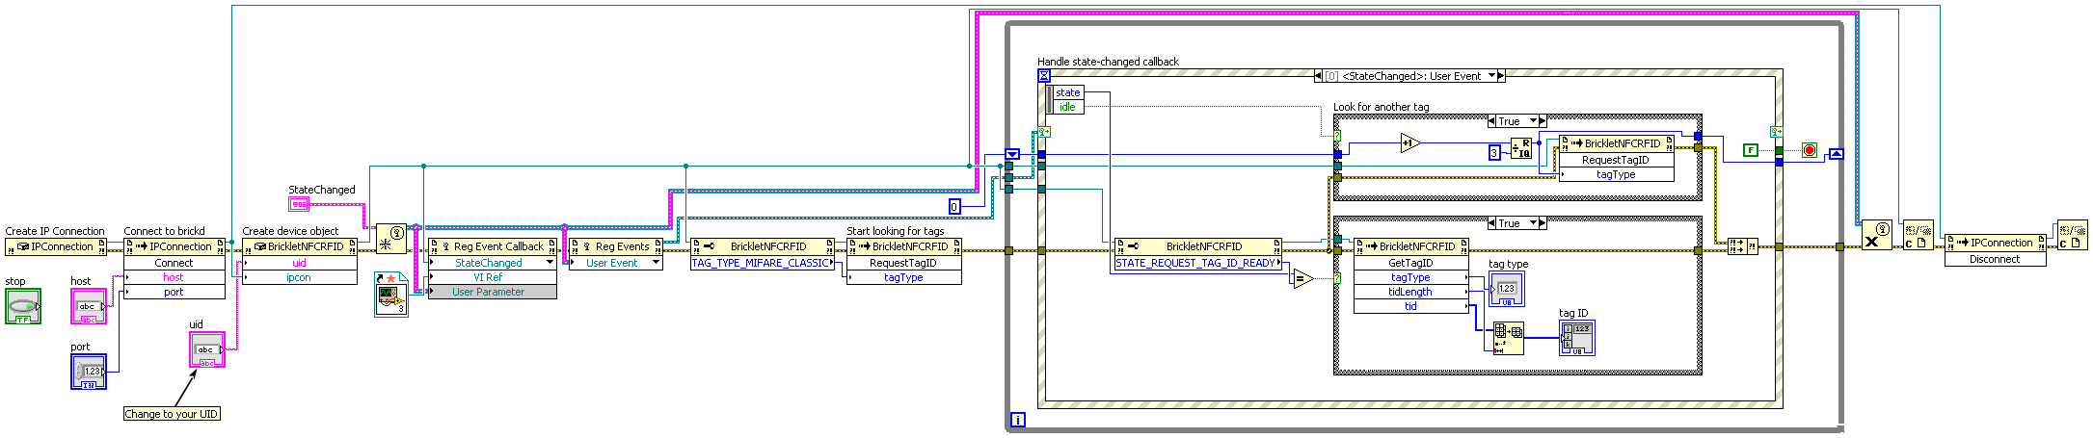
Task: Select the Static VI Reference icon
Action: click(x=390, y=293)
